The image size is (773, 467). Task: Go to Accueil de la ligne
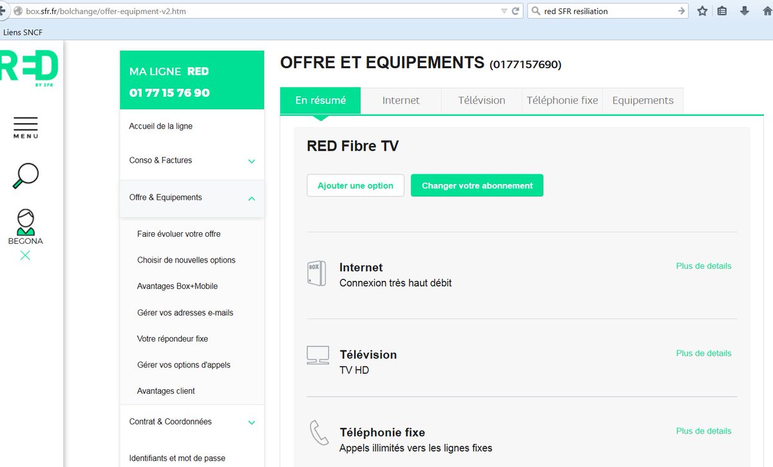point(161,126)
